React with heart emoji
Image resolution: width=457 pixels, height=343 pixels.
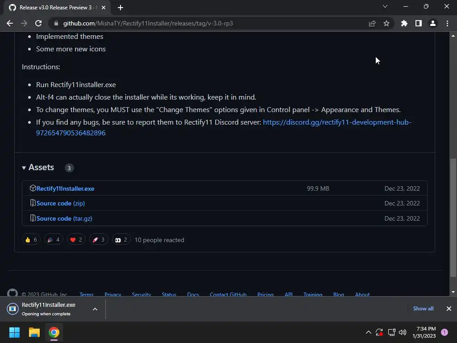[x=76, y=240]
